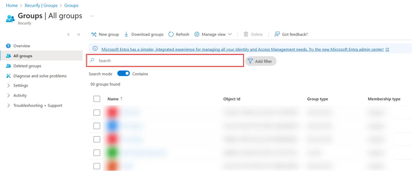
Task: Click the Object Id column header
Action: pyautogui.click(x=232, y=99)
